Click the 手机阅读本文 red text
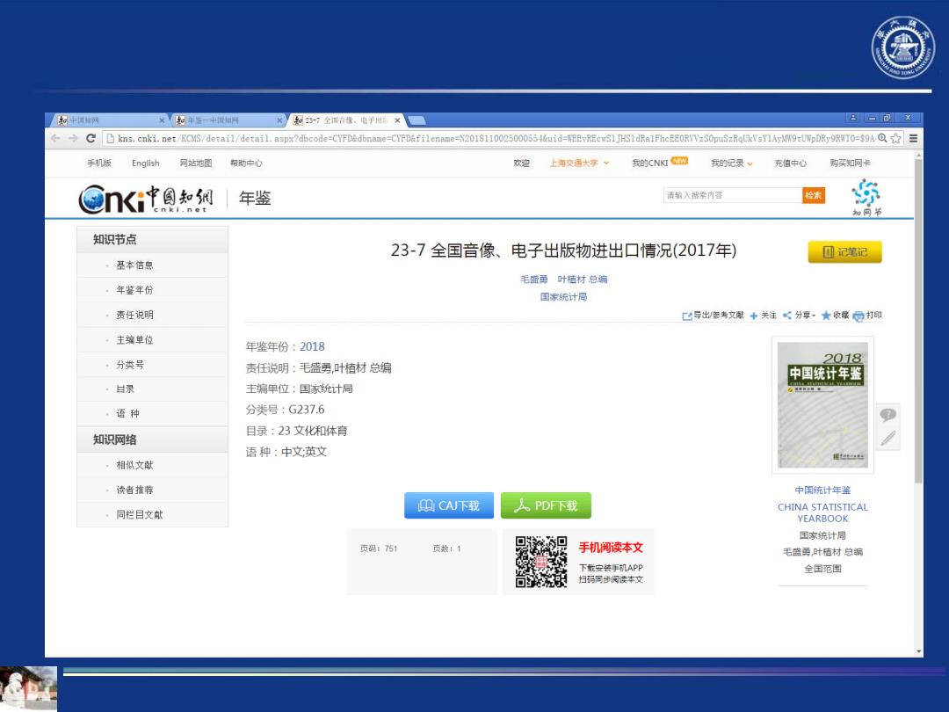This screenshot has height=712, width=949. tap(611, 548)
